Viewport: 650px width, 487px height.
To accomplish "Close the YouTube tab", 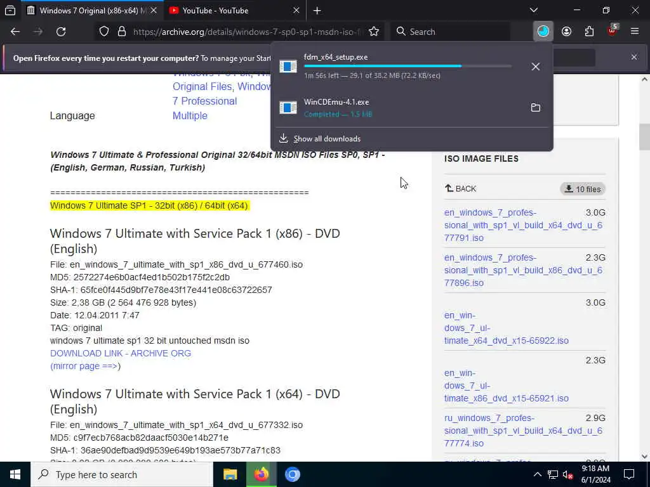I will (x=296, y=10).
